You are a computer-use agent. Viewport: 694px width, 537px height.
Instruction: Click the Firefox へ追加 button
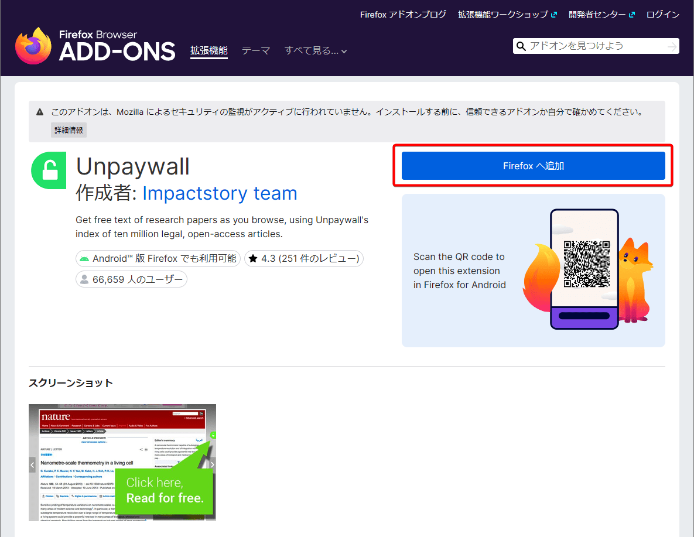click(534, 166)
